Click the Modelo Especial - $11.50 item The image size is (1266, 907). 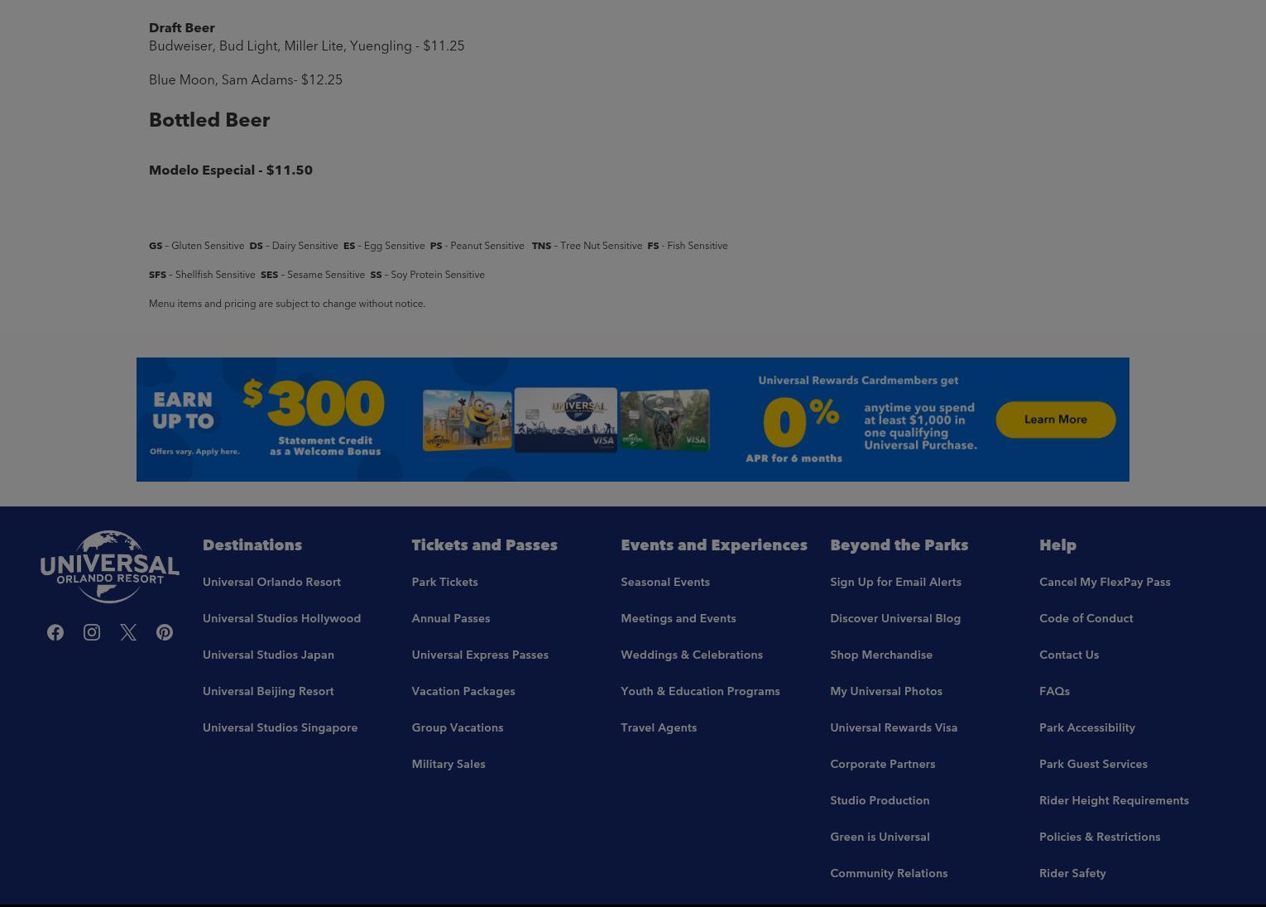231,170
